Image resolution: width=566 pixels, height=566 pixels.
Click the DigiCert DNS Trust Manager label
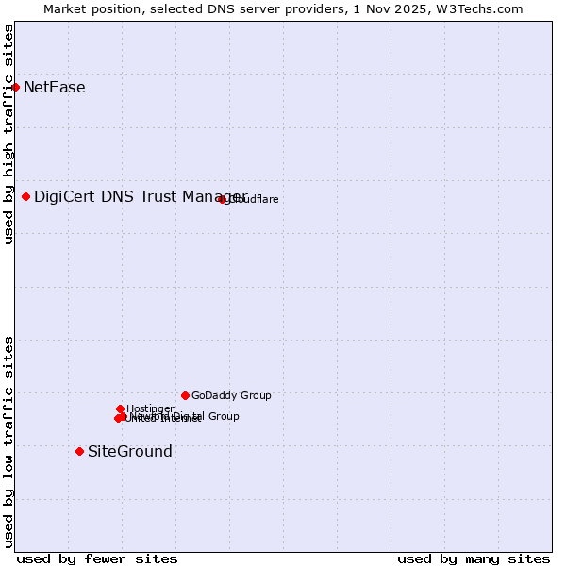[x=132, y=196]
